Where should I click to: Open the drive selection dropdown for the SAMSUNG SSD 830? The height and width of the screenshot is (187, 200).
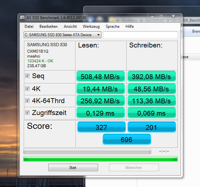[62, 35]
